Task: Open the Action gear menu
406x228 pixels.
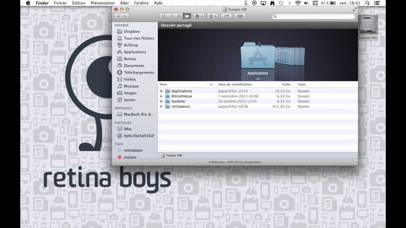Action: coord(199,16)
